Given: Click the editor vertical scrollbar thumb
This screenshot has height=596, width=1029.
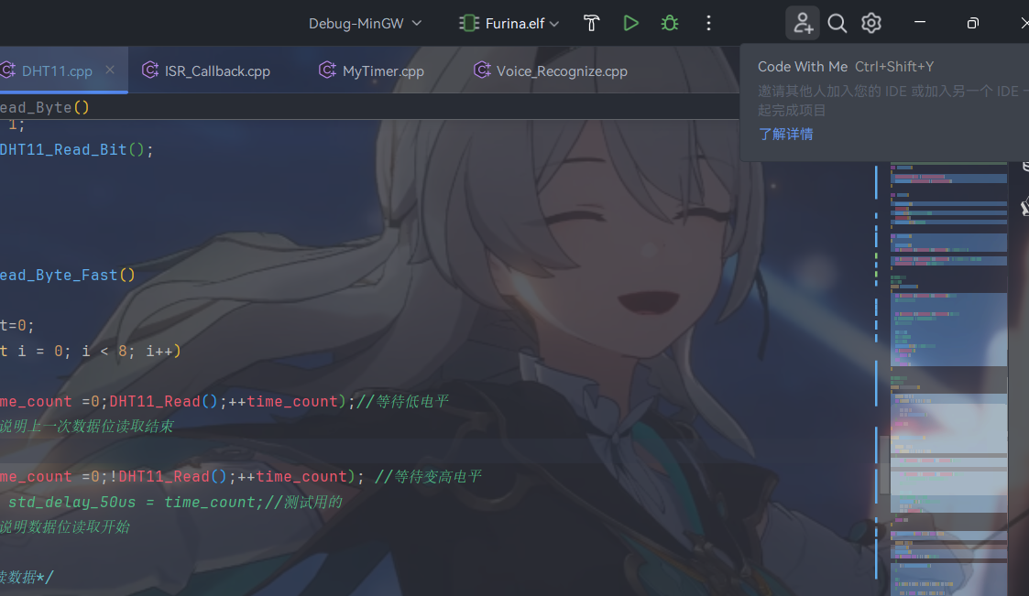Looking at the screenshot, I should click(x=884, y=464).
